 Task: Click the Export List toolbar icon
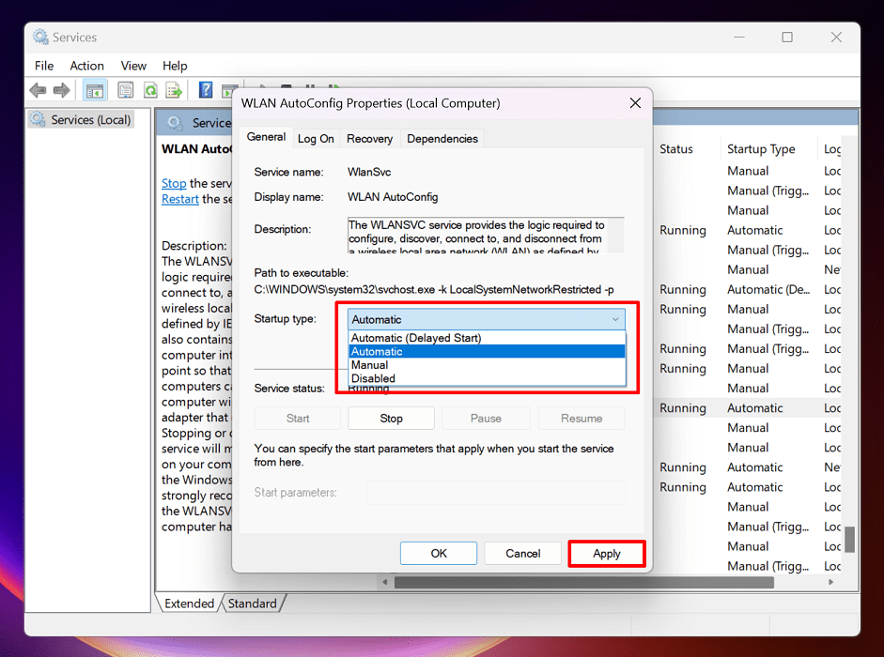(x=174, y=89)
